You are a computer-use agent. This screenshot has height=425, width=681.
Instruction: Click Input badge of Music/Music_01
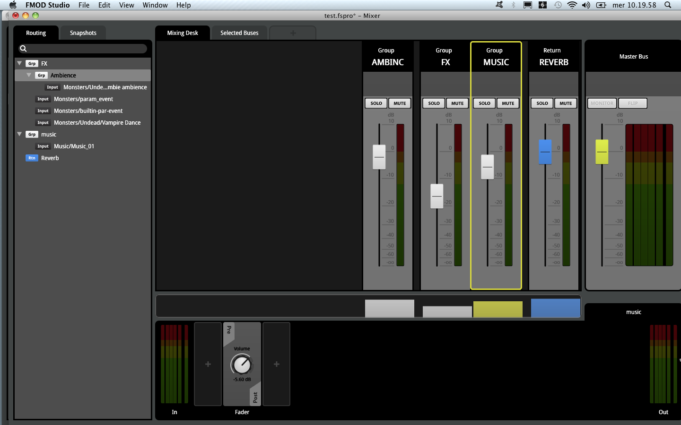click(43, 146)
